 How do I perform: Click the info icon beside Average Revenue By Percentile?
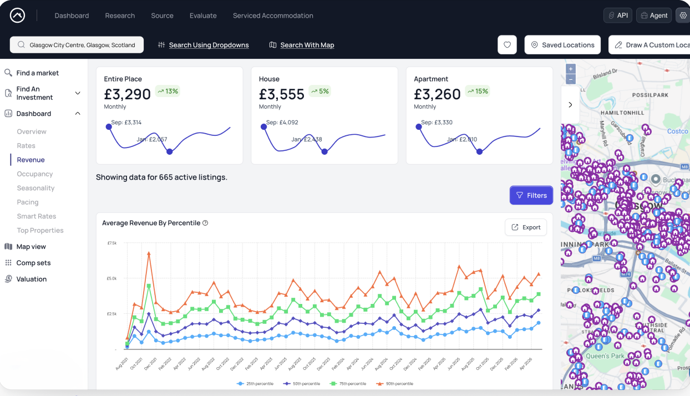pos(205,223)
